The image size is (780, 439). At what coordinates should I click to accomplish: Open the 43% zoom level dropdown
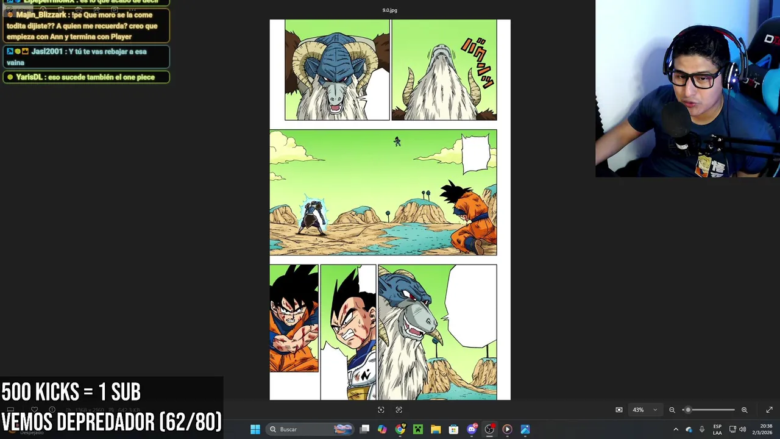[645, 410]
